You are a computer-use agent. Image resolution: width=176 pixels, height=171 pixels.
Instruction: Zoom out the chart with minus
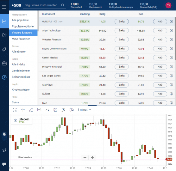coord(85,157)
